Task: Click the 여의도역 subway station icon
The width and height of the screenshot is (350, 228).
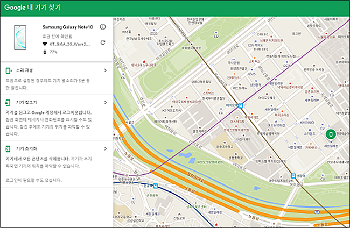Action: [x=240, y=105]
